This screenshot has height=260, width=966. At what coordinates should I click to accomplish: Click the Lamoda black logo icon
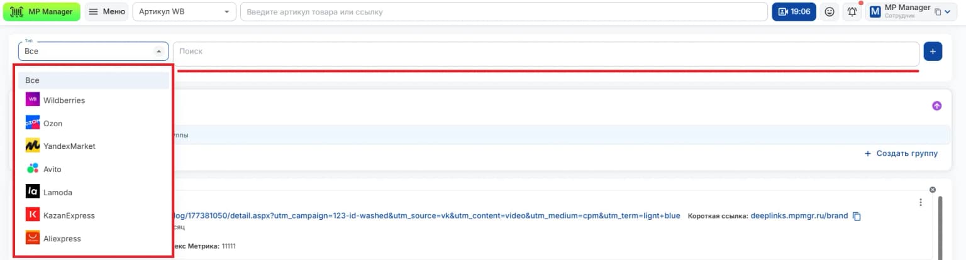[x=33, y=192]
